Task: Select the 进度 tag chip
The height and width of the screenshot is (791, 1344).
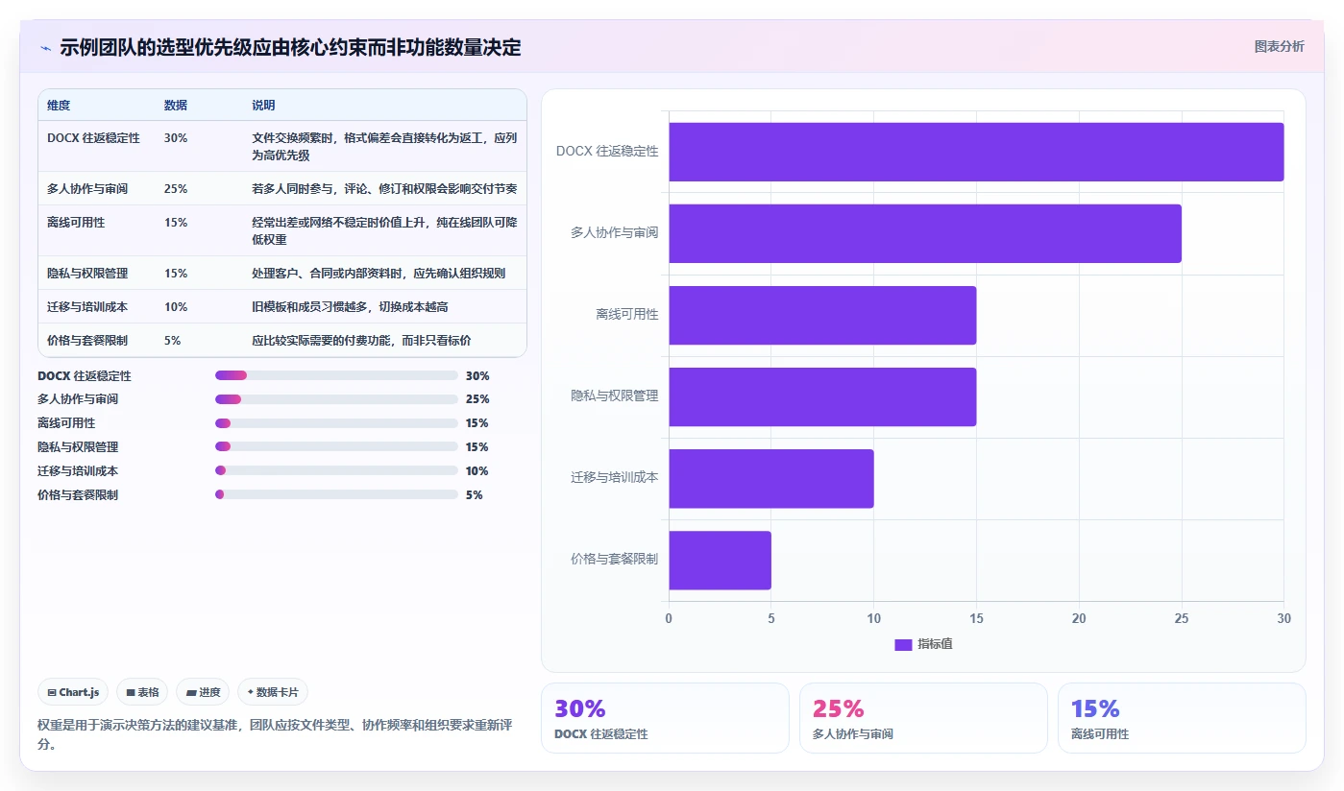Action: click(x=203, y=692)
